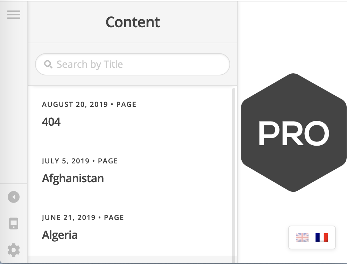Click the PRO hexagon logo

point(293,133)
